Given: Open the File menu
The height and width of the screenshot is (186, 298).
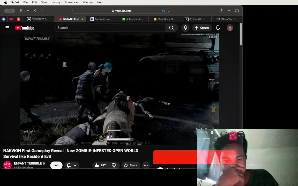Looking at the screenshot, I should click(x=25, y=3).
